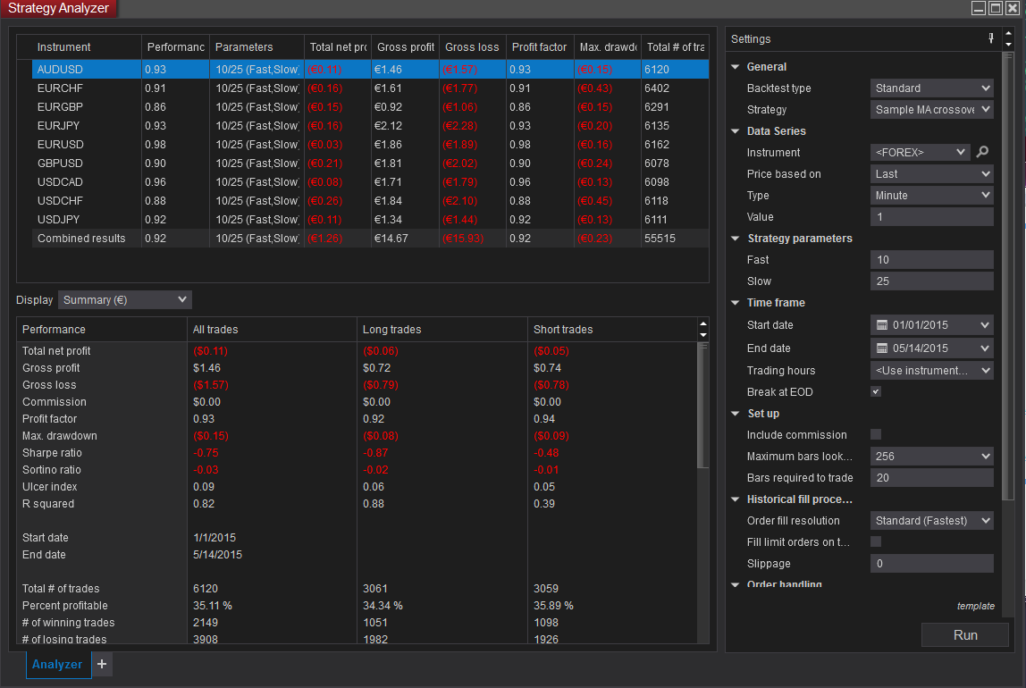The height and width of the screenshot is (688, 1026).
Task: Select the EURUSD row
Action: [370, 145]
